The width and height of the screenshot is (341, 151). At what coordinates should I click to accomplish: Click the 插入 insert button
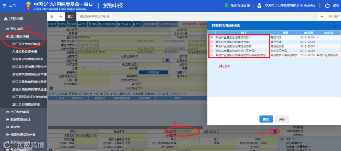click(114, 94)
